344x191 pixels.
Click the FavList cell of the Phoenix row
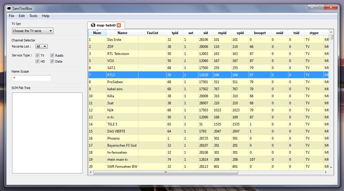tap(153, 138)
